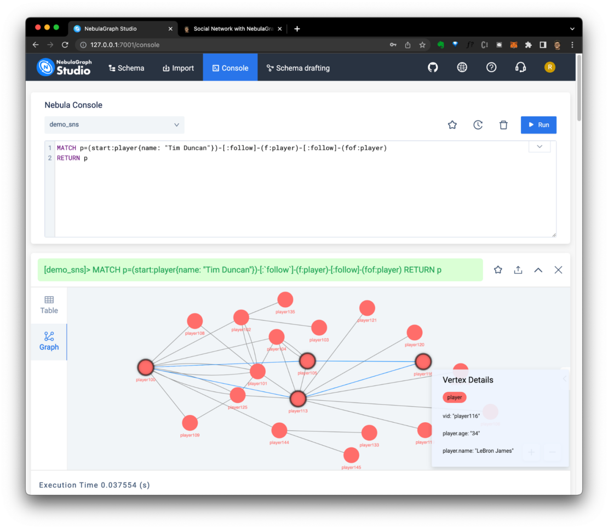Go to the Import page
Image resolution: width=608 pixels, height=529 pixels.
pos(178,68)
